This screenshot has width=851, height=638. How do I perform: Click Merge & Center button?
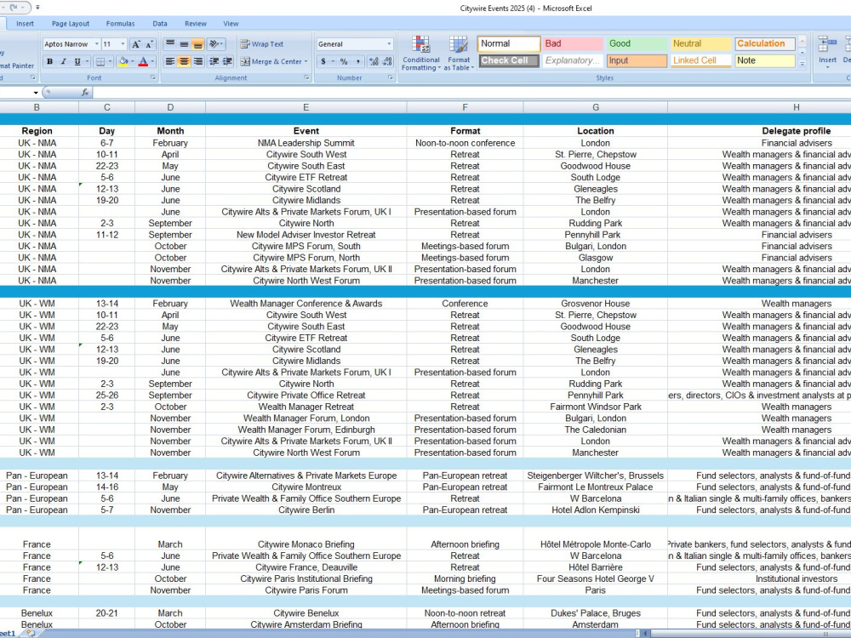pos(271,62)
